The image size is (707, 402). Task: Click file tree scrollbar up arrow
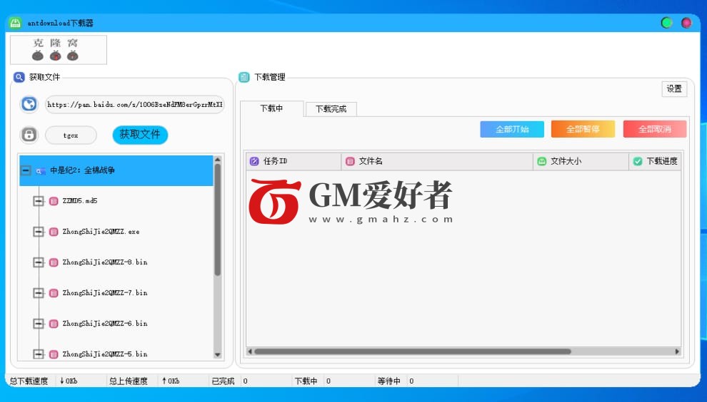click(218, 160)
